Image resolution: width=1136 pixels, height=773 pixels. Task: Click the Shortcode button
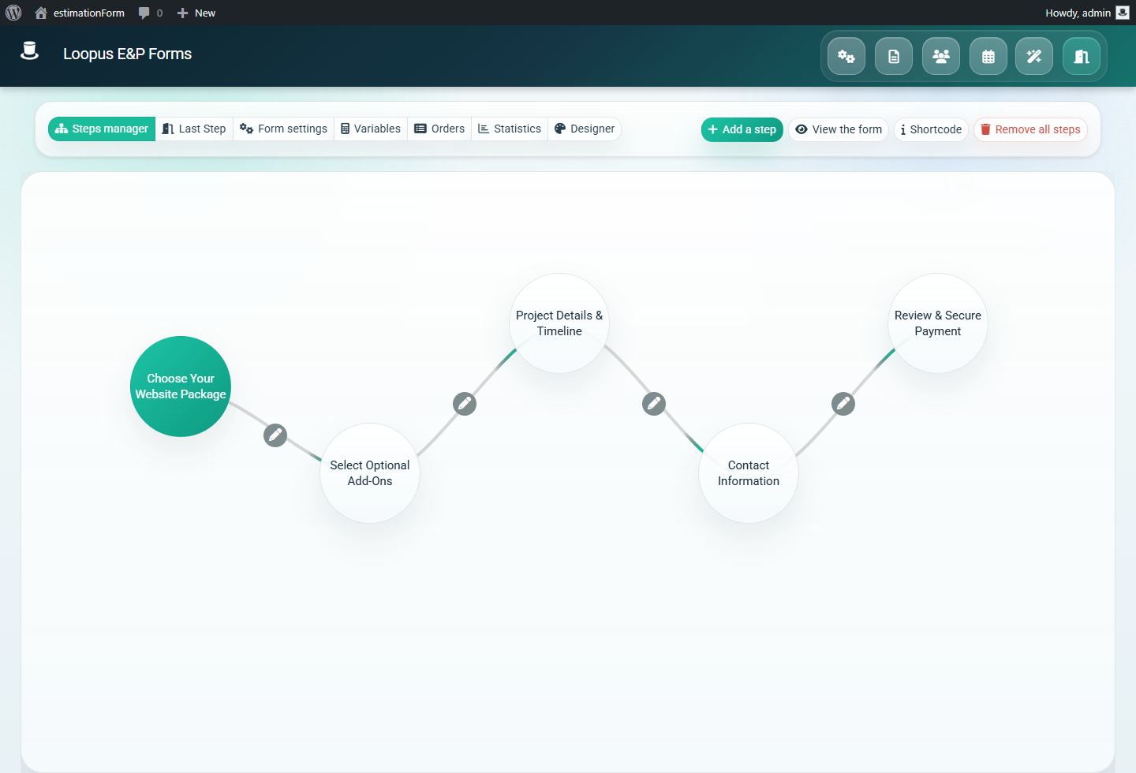tap(931, 129)
